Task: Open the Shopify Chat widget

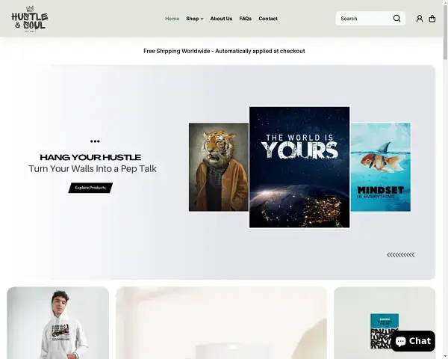Action: click(x=412, y=341)
